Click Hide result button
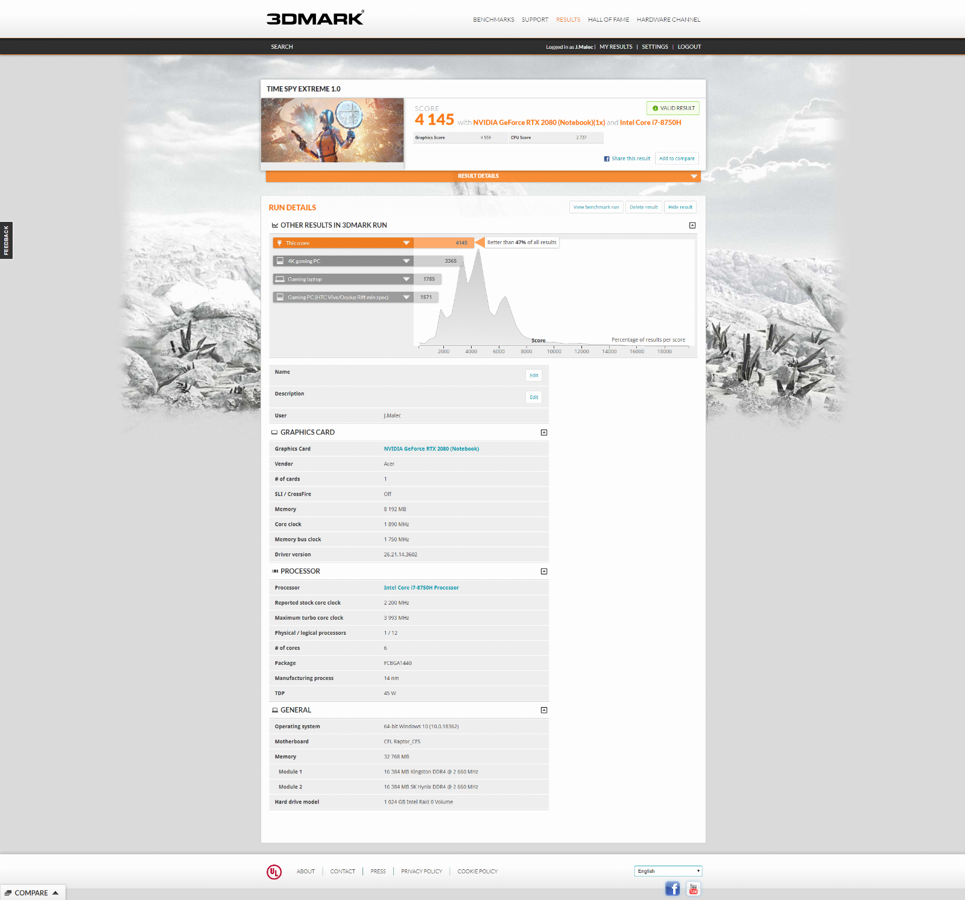 pyautogui.click(x=680, y=207)
